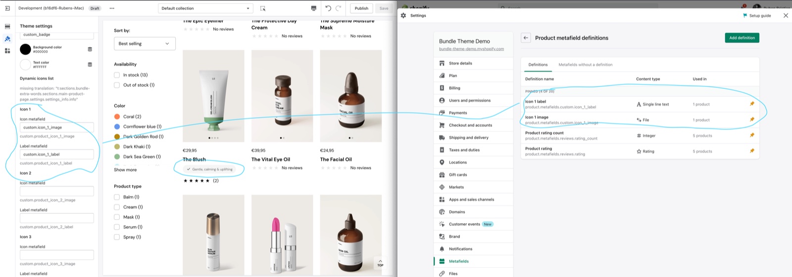Open the black Background color swatch
792x277 pixels.
(x=25, y=49)
